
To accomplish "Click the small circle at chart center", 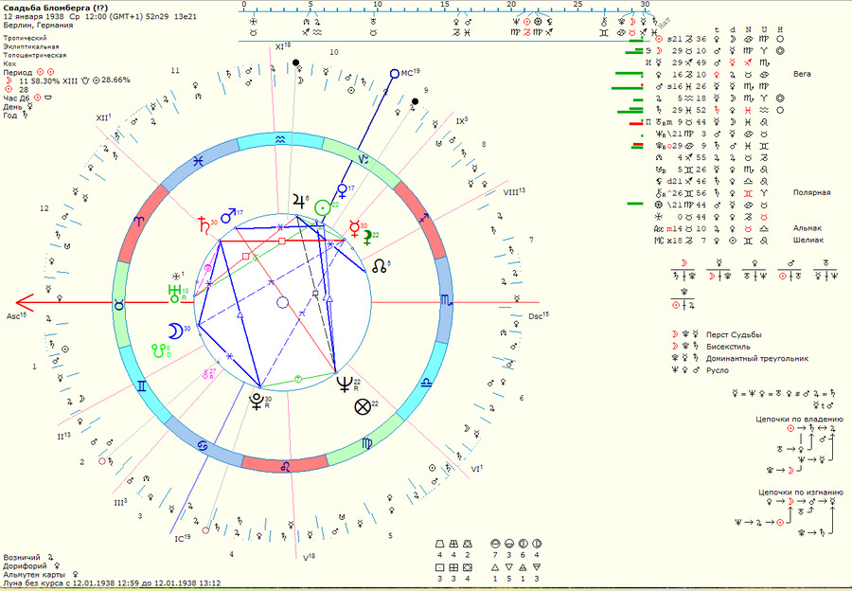I will [x=281, y=302].
